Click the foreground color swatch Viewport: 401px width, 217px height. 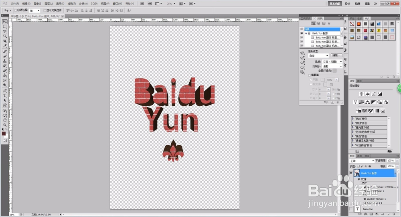pyautogui.click(x=4, y=134)
